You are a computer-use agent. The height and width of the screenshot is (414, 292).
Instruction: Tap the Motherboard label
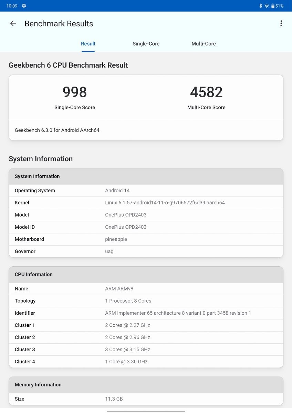click(29, 239)
